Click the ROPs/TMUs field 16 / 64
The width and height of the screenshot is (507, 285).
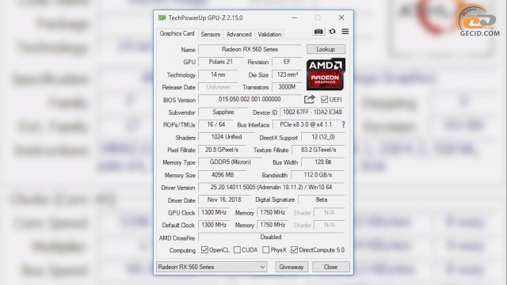pyautogui.click(x=216, y=124)
